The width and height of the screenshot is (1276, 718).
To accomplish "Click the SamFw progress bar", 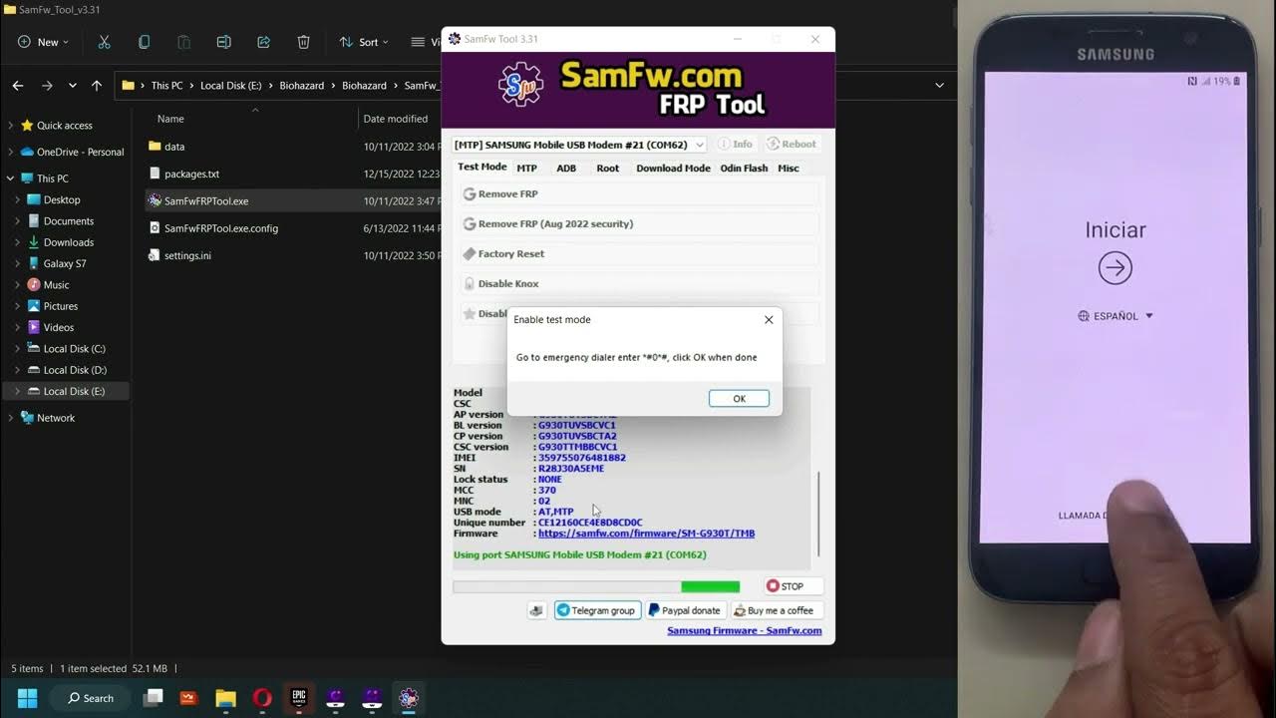I will [x=596, y=587].
